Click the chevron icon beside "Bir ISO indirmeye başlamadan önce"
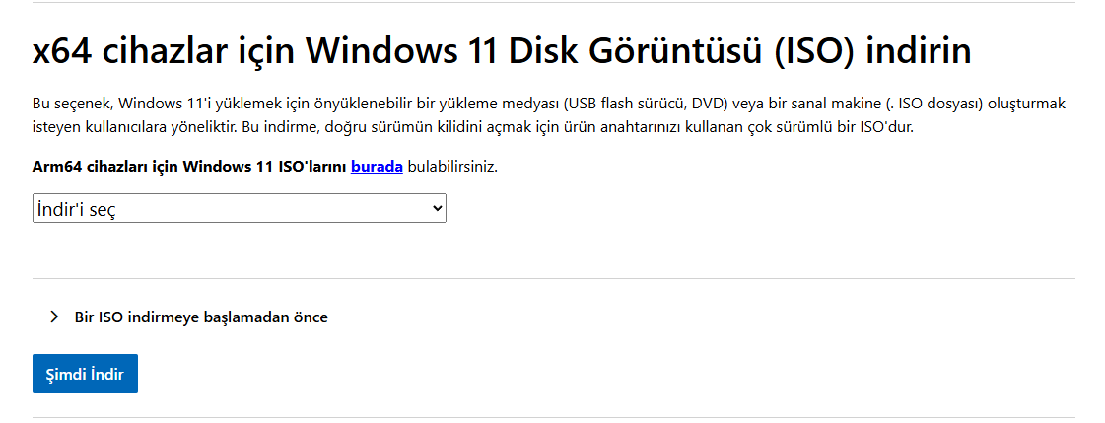Image resolution: width=1105 pixels, height=423 pixels. (x=54, y=317)
